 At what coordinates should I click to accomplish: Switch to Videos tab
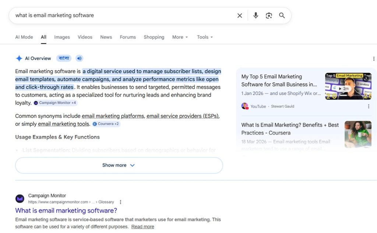(x=85, y=37)
